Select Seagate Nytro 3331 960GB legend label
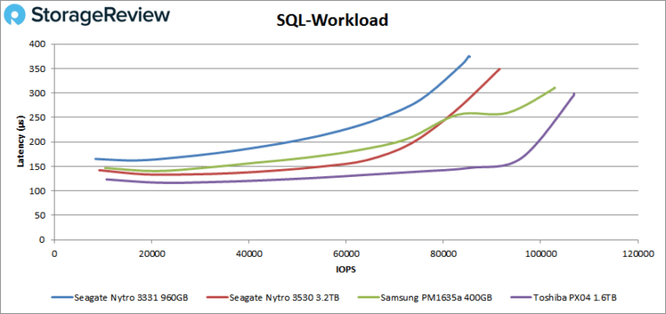This screenshot has width=666, height=314. pos(129,298)
